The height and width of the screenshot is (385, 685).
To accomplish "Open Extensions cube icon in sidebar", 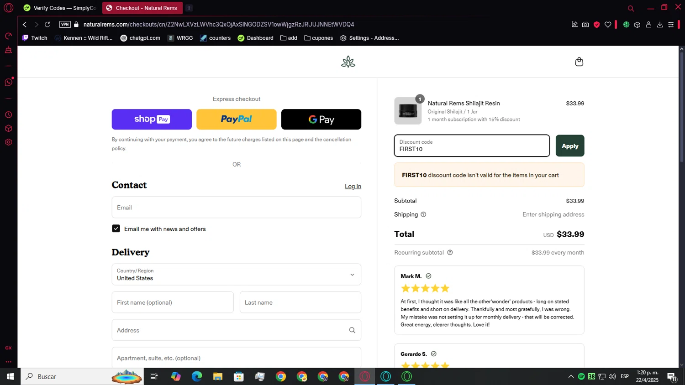I will [8, 129].
